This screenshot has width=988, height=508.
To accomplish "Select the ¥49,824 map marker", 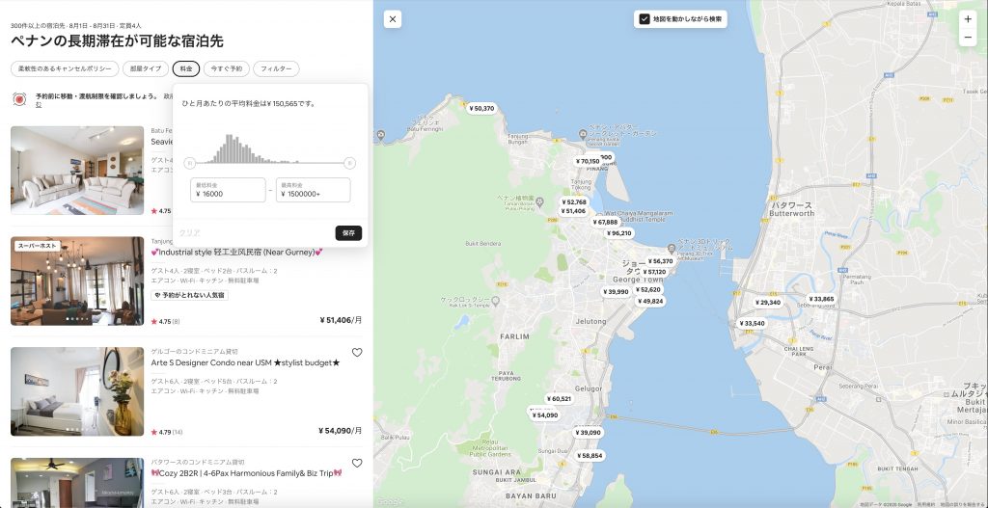I will (x=651, y=301).
